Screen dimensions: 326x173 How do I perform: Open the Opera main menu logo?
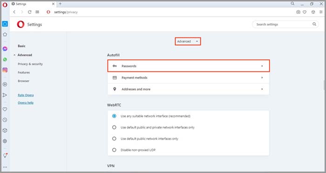click(5, 5)
